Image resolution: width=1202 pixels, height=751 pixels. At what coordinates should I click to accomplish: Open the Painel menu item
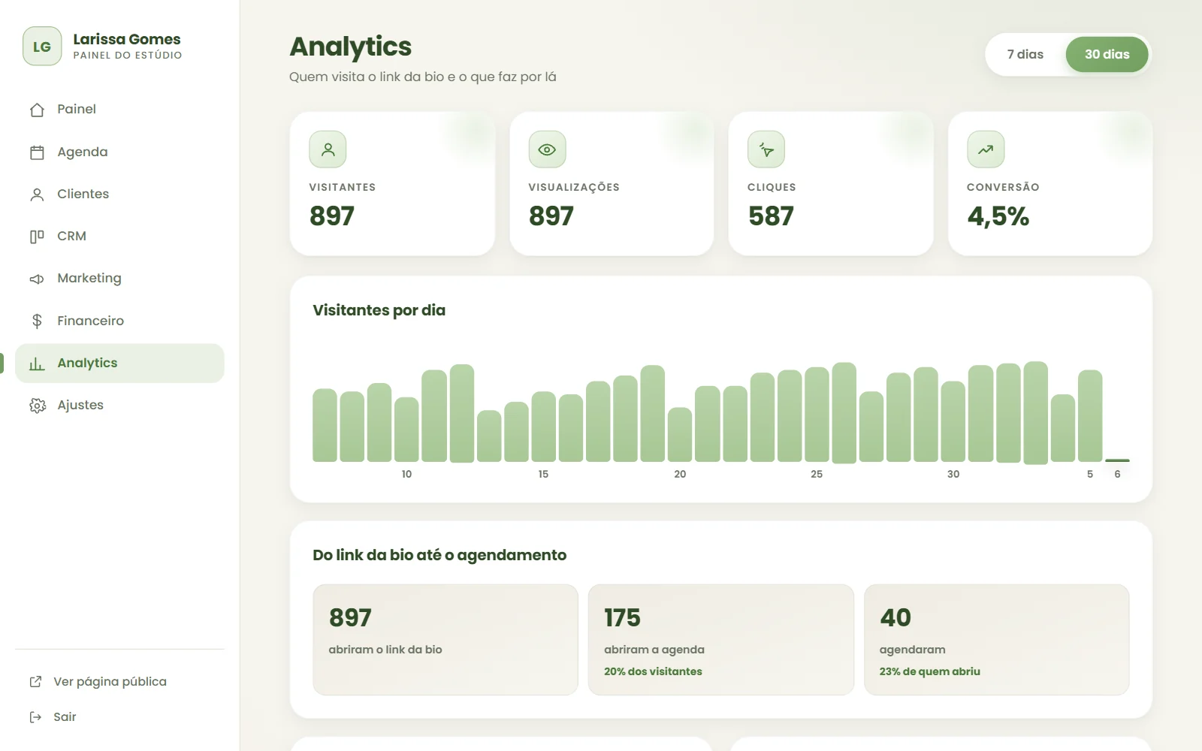119,110
